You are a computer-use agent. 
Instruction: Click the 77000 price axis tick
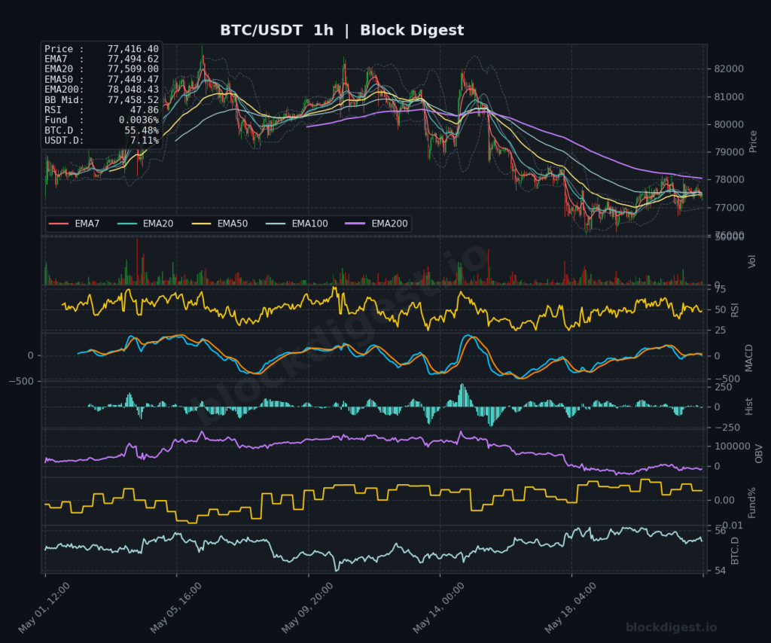[x=729, y=208]
